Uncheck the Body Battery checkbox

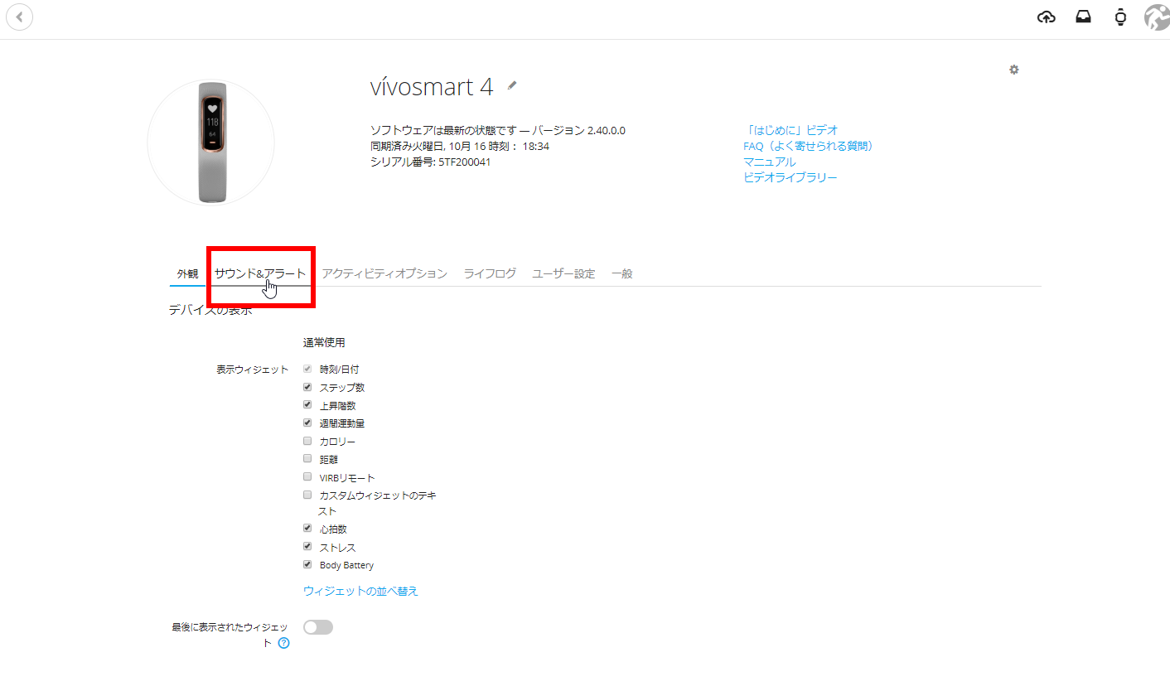(x=307, y=564)
